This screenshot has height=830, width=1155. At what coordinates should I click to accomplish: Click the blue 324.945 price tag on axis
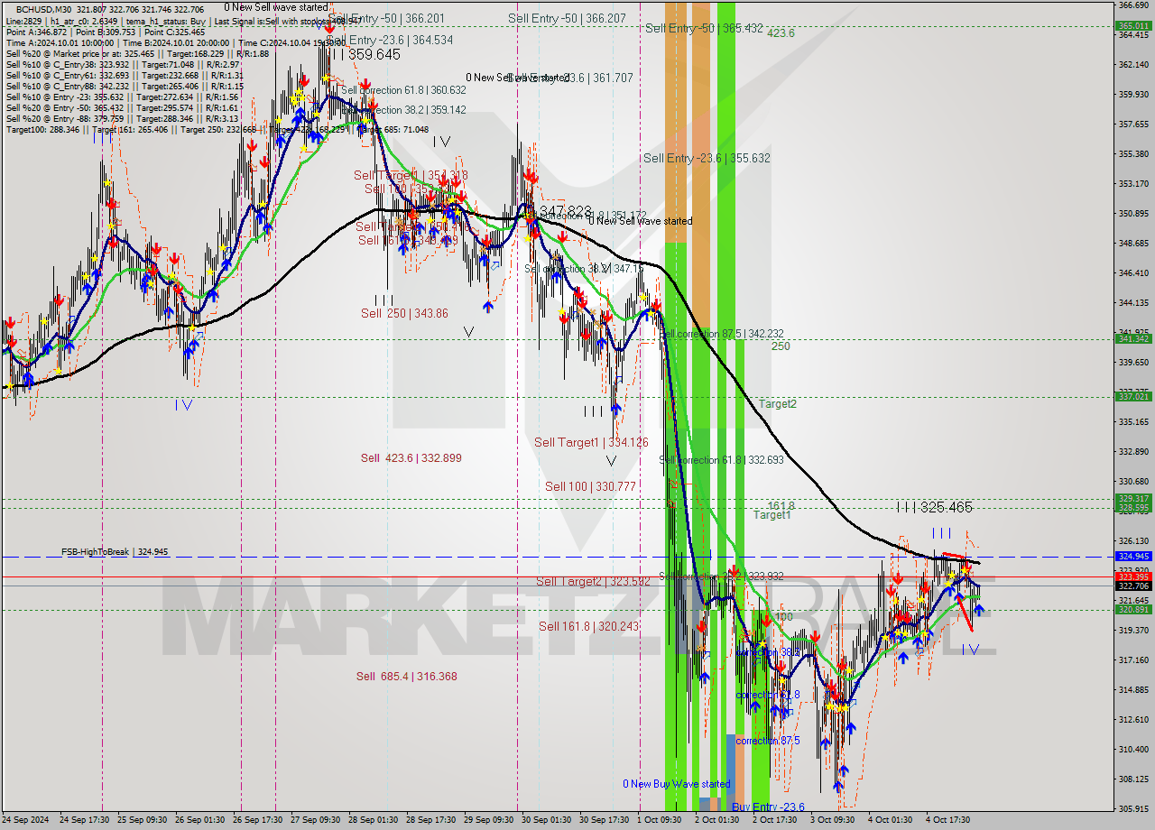(1133, 557)
